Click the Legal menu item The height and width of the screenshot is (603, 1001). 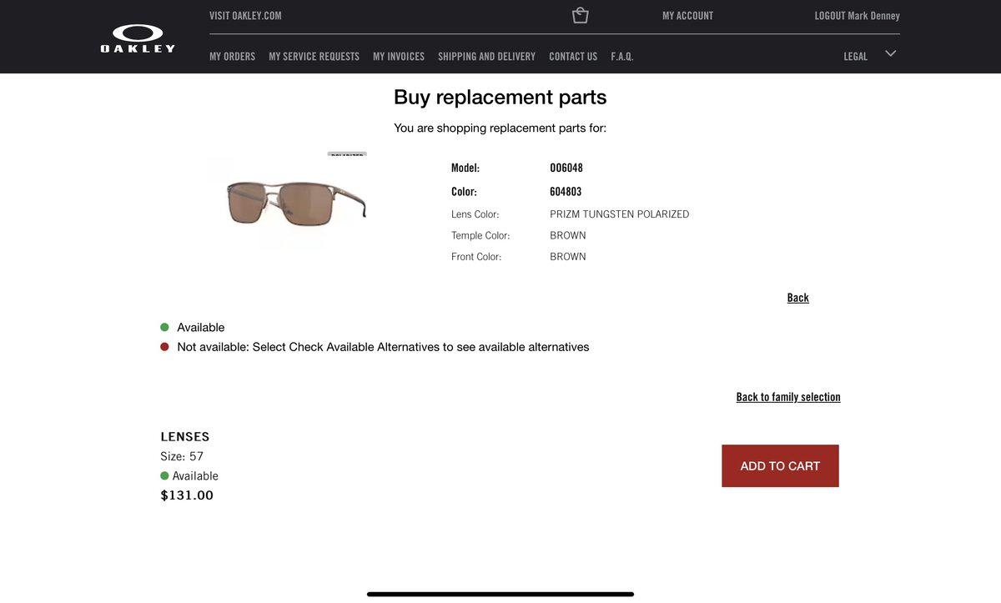pos(856,57)
